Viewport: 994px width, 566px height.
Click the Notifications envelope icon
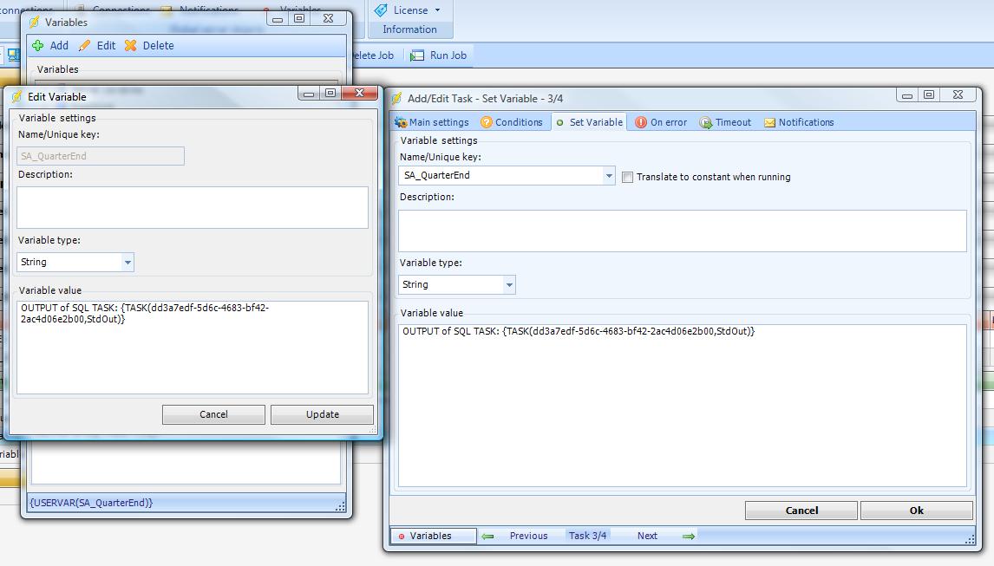(x=769, y=123)
